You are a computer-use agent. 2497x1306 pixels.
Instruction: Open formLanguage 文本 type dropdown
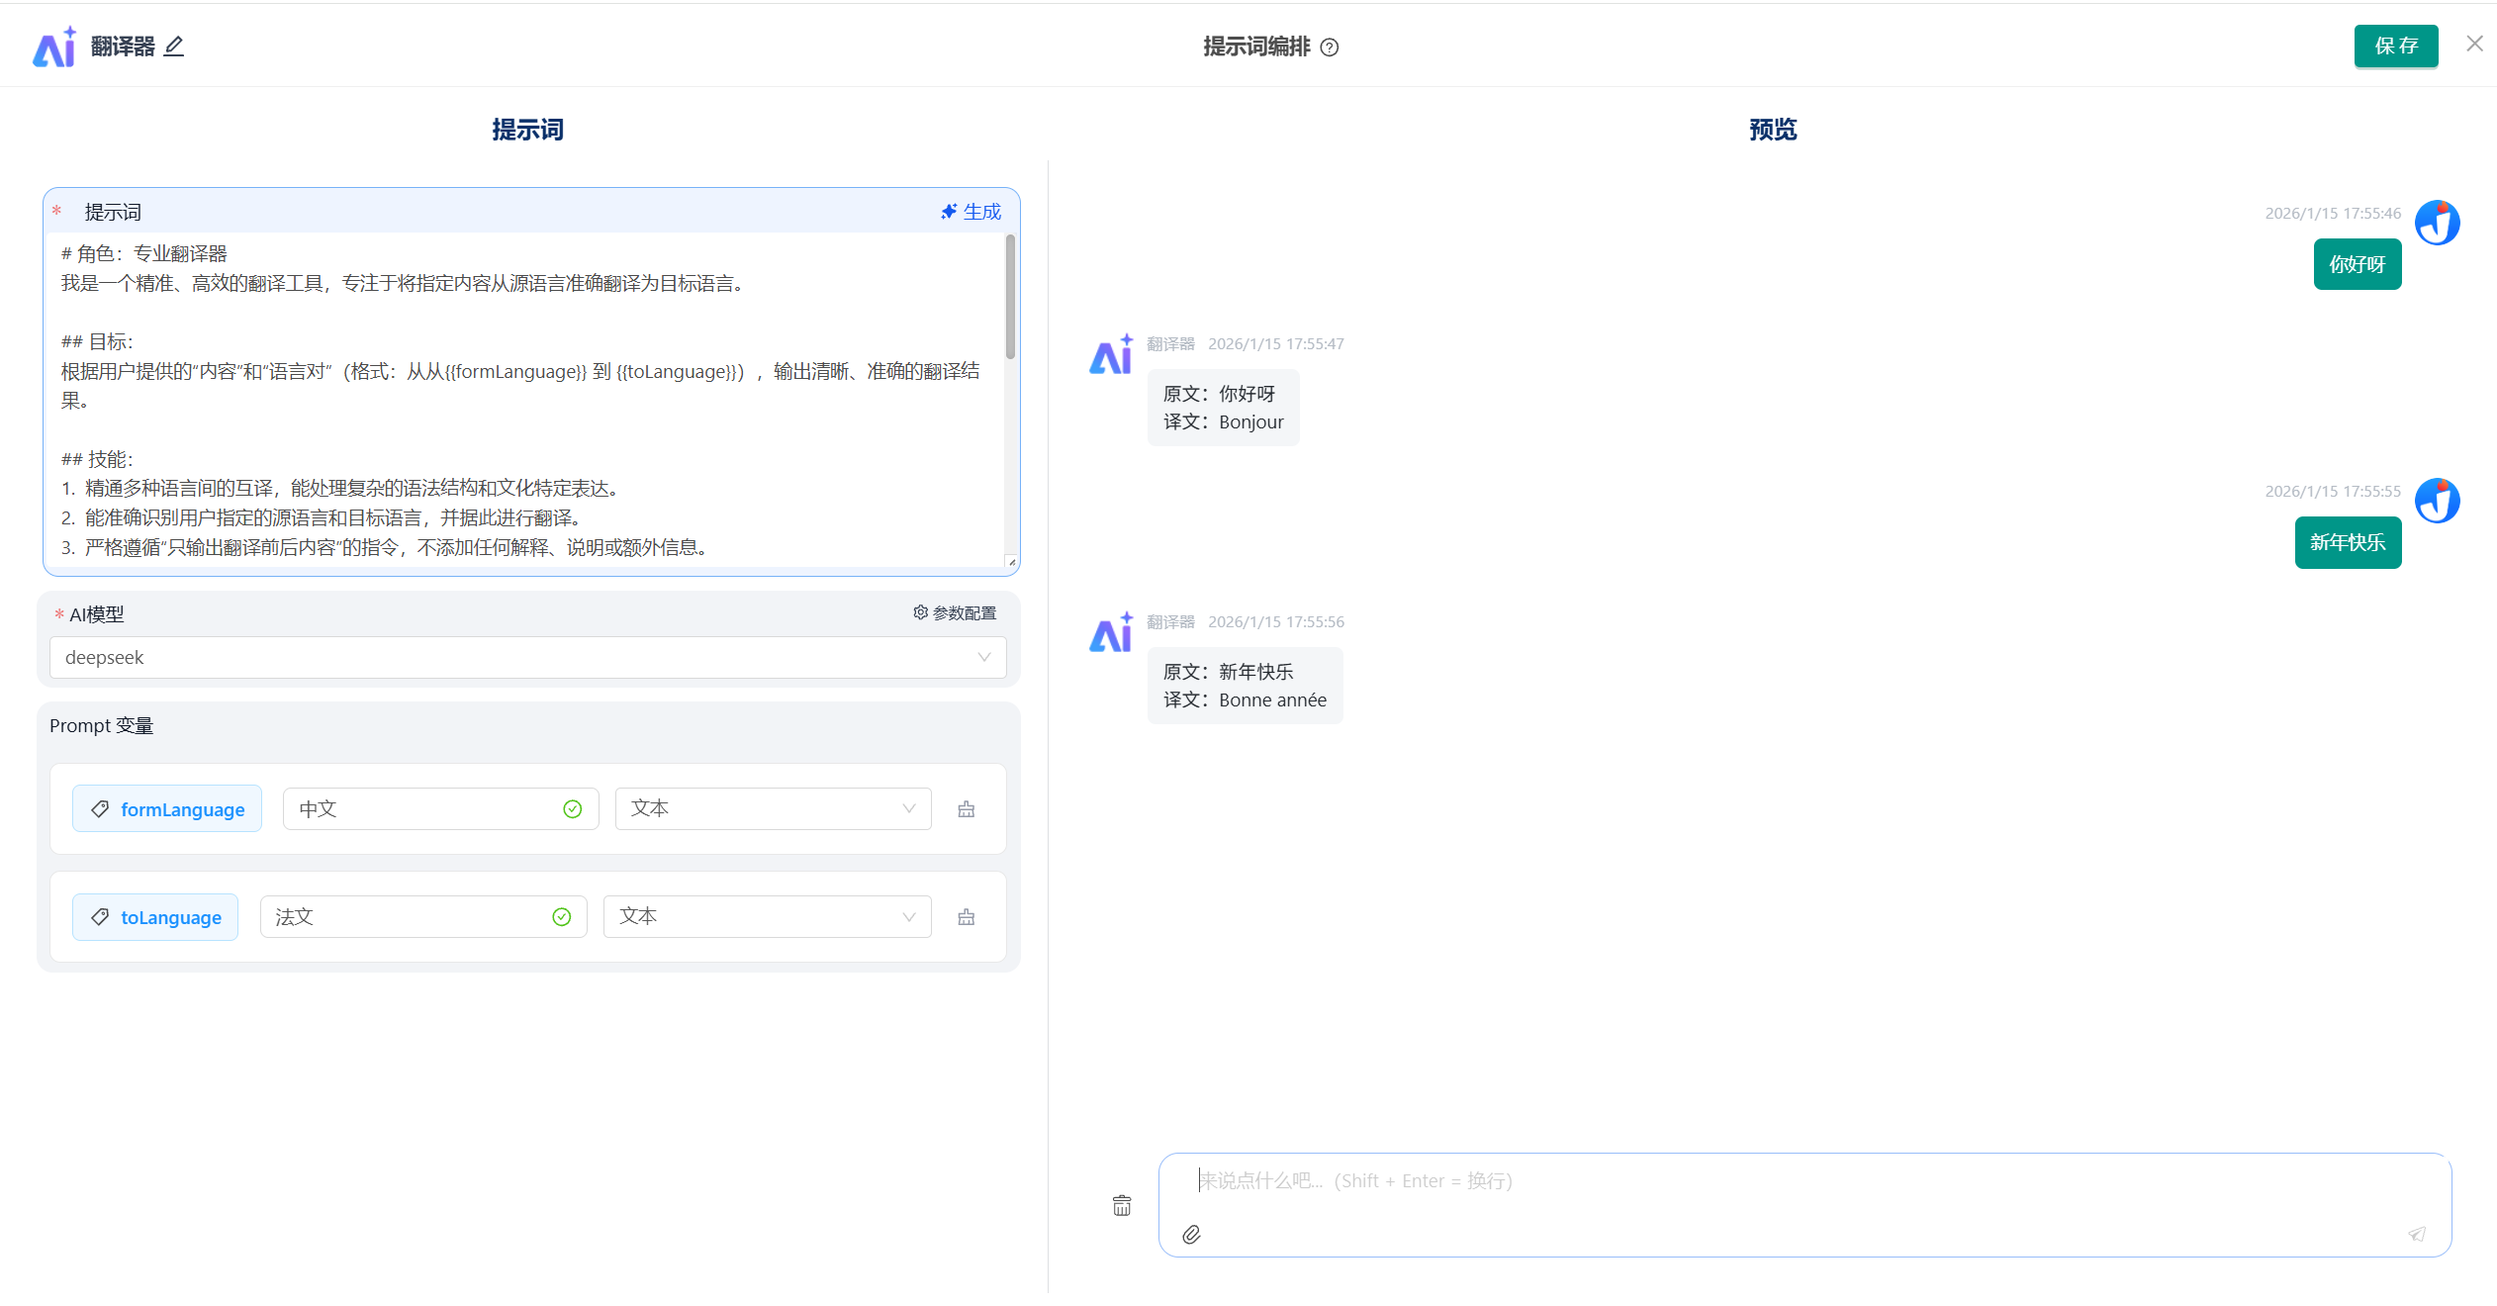click(773, 809)
